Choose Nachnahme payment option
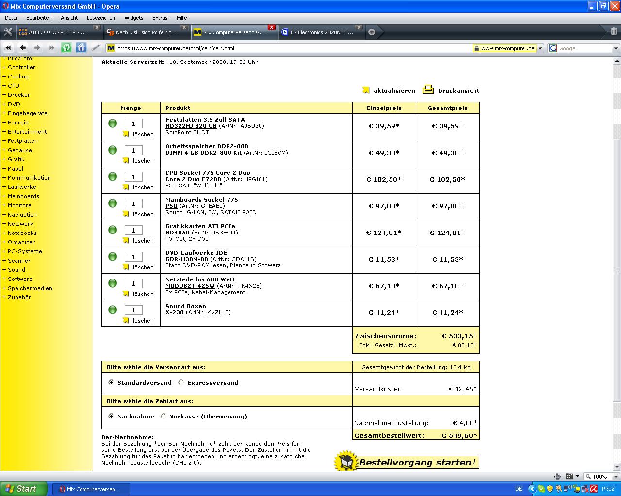The height and width of the screenshot is (496, 621). pos(111,416)
